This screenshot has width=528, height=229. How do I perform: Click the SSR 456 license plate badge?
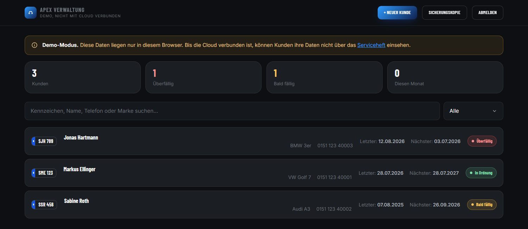tap(44, 205)
